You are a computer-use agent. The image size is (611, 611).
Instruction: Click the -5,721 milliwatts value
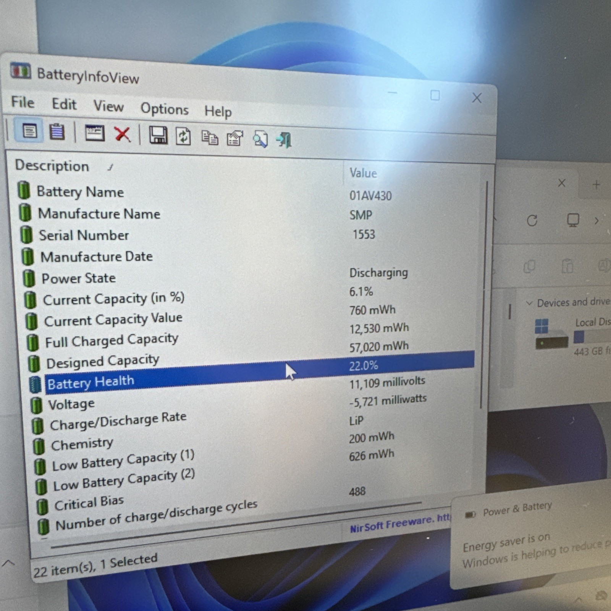click(x=388, y=401)
